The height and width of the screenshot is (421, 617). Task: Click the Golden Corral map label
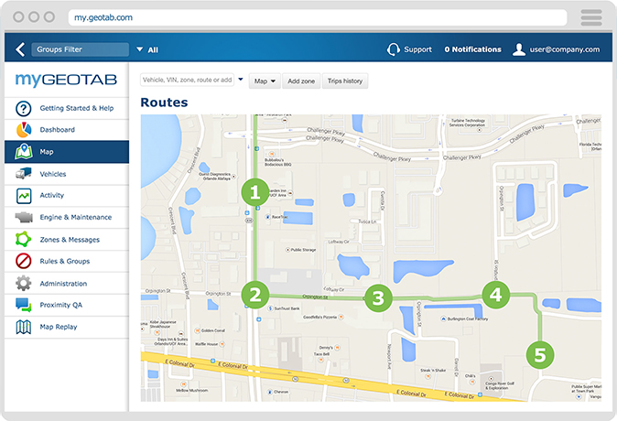(x=213, y=330)
